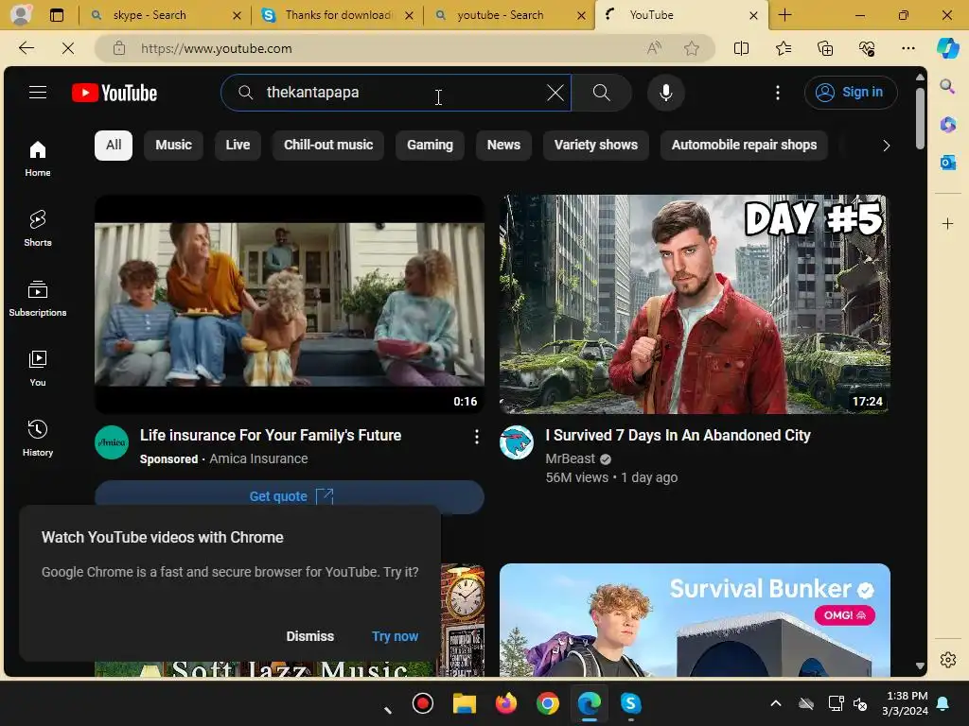Show more filter chips with right arrow
969x726 pixels.
[x=886, y=146]
